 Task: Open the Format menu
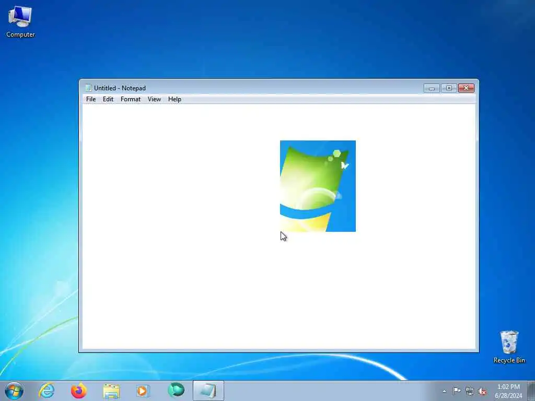click(x=130, y=99)
